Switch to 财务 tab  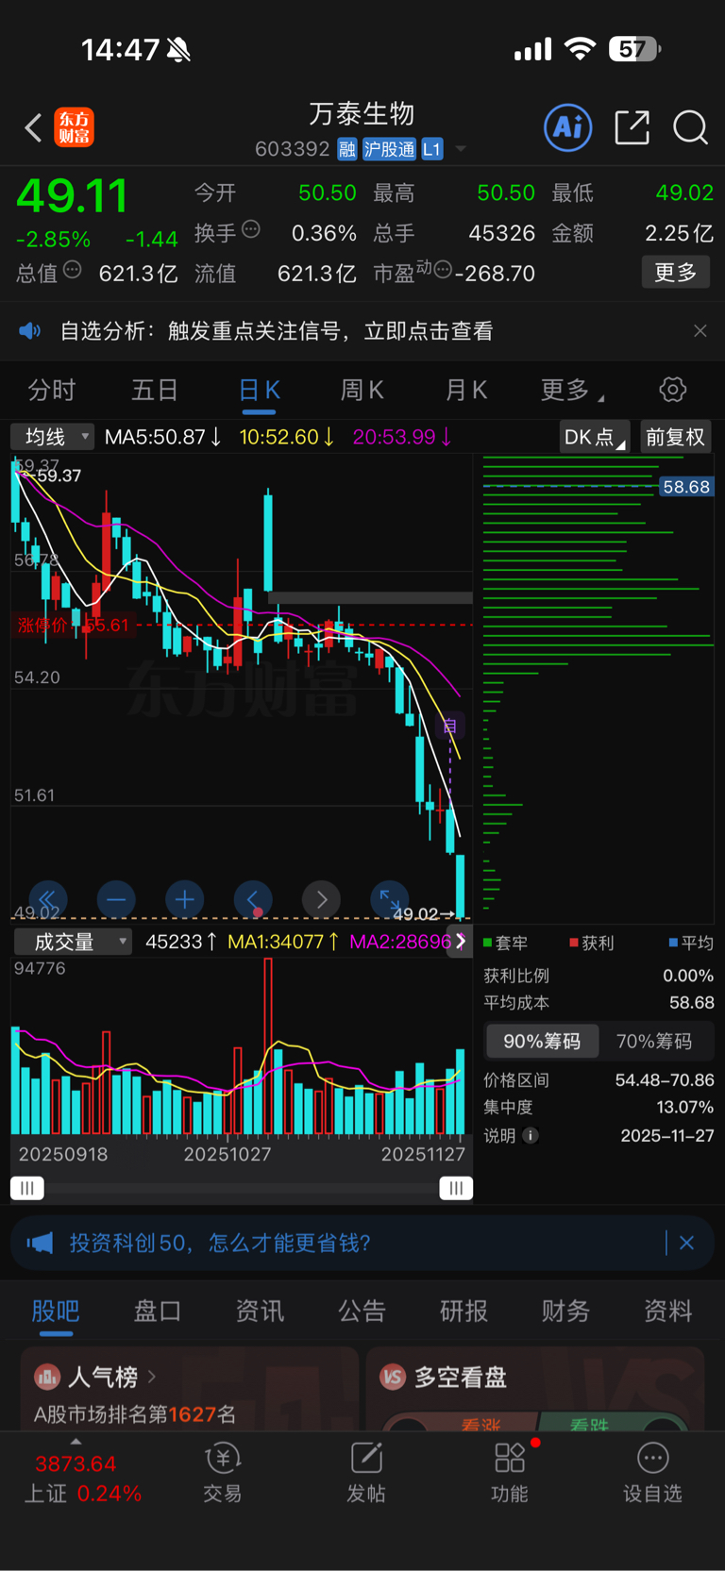pyautogui.click(x=565, y=1311)
